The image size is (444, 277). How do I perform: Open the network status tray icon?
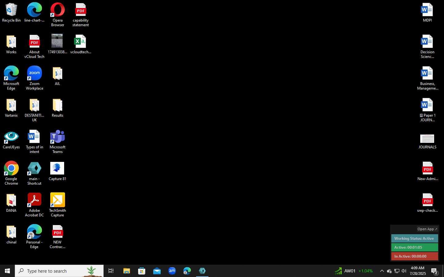click(x=397, y=271)
